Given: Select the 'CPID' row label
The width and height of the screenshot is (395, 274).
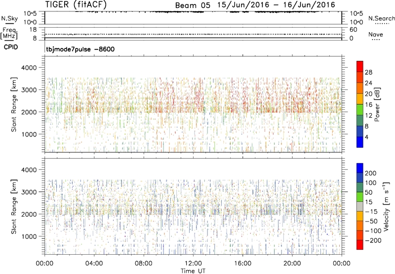Looking at the screenshot, I should [x=11, y=47].
